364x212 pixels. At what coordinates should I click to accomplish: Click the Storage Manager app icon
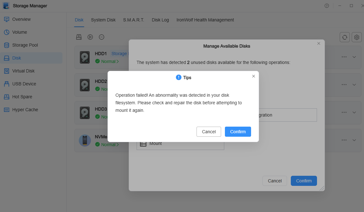(6, 6)
